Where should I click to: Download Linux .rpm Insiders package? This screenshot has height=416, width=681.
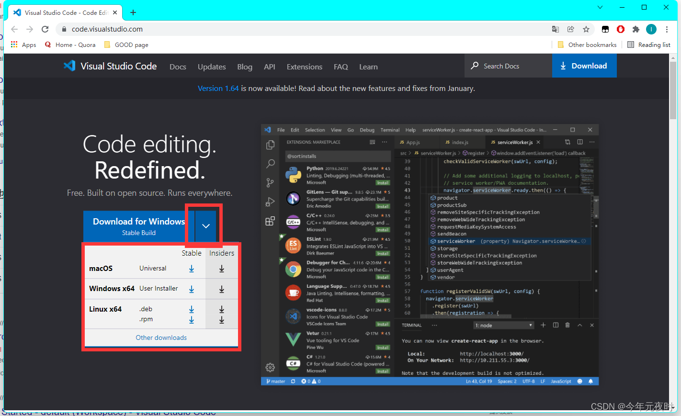(222, 320)
